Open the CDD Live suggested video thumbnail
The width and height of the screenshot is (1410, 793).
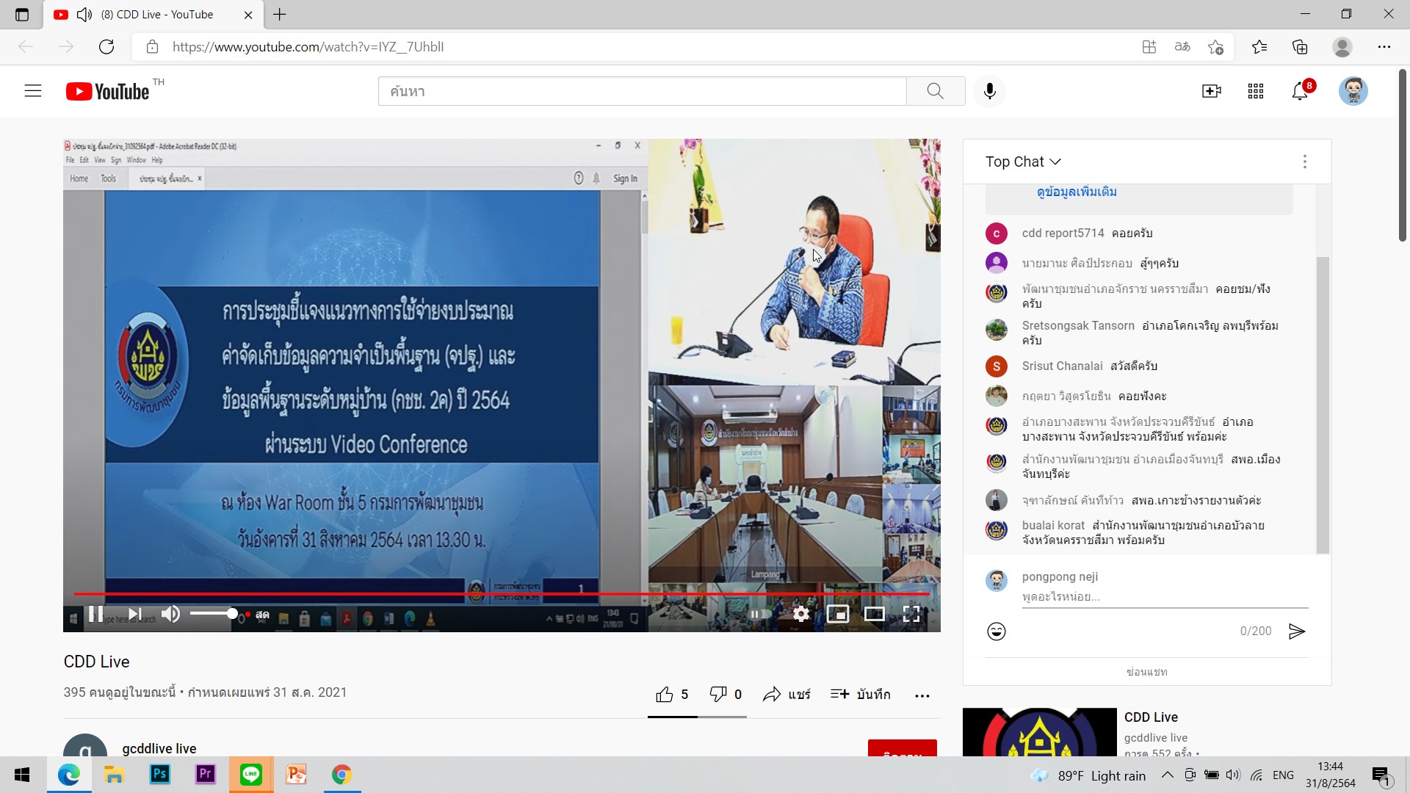(x=1039, y=733)
